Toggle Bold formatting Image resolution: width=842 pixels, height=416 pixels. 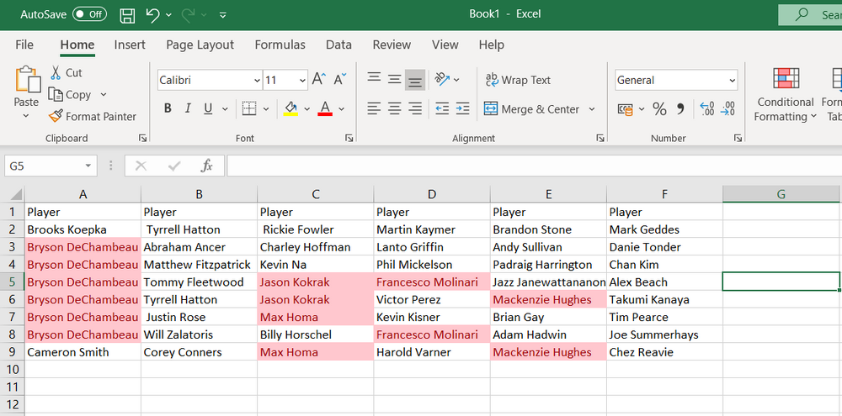coord(168,108)
